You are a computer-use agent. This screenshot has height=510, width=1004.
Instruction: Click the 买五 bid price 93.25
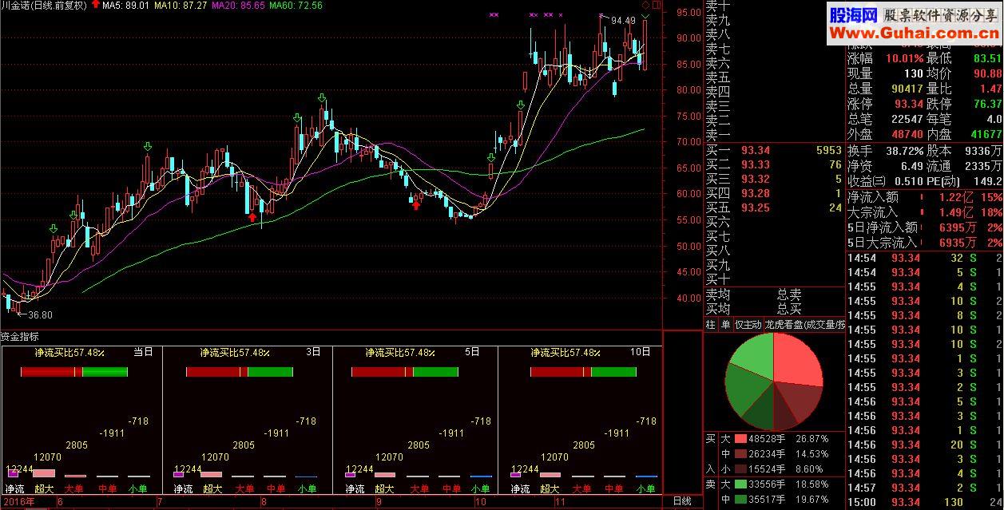tap(756, 208)
